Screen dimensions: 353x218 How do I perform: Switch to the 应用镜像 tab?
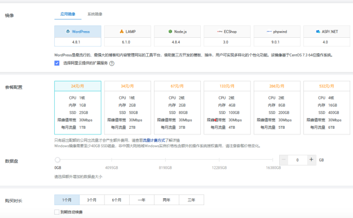pos(68,14)
